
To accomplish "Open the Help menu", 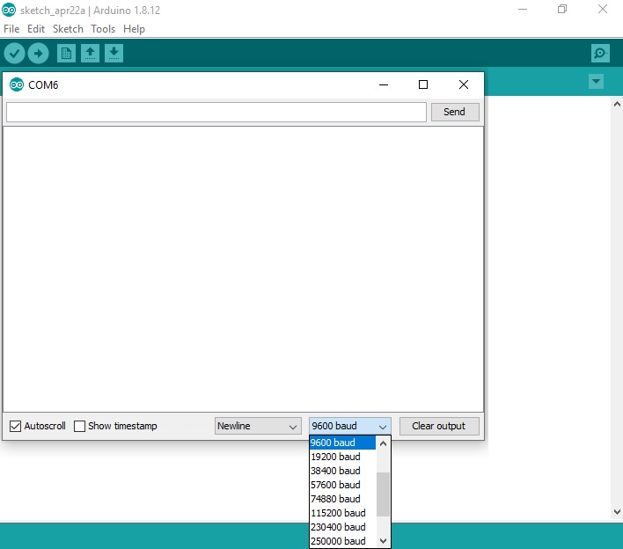I will (134, 29).
